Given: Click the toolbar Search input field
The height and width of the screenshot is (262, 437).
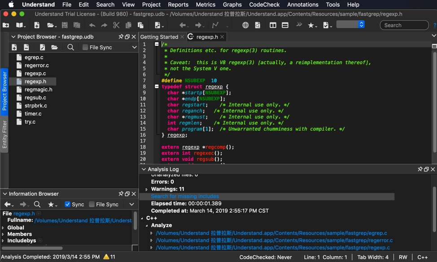Looking at the screenshot, I should pyautogui.click(x=404, y=26).
